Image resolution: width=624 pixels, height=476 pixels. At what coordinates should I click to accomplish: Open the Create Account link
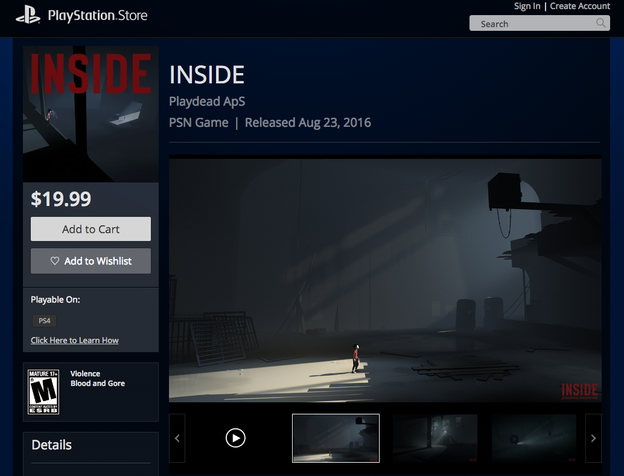[x=580, y=6]
